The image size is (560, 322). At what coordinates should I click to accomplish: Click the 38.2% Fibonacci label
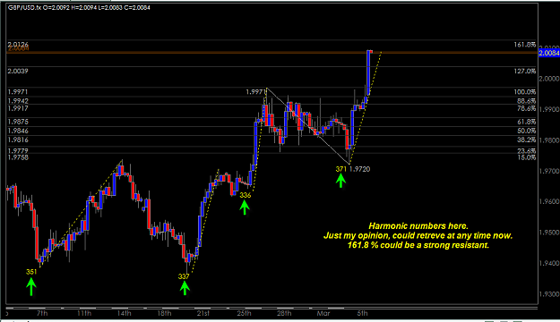tap(526, 140)
